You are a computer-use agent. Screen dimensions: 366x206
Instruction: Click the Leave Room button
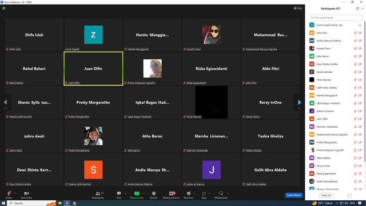293,195
